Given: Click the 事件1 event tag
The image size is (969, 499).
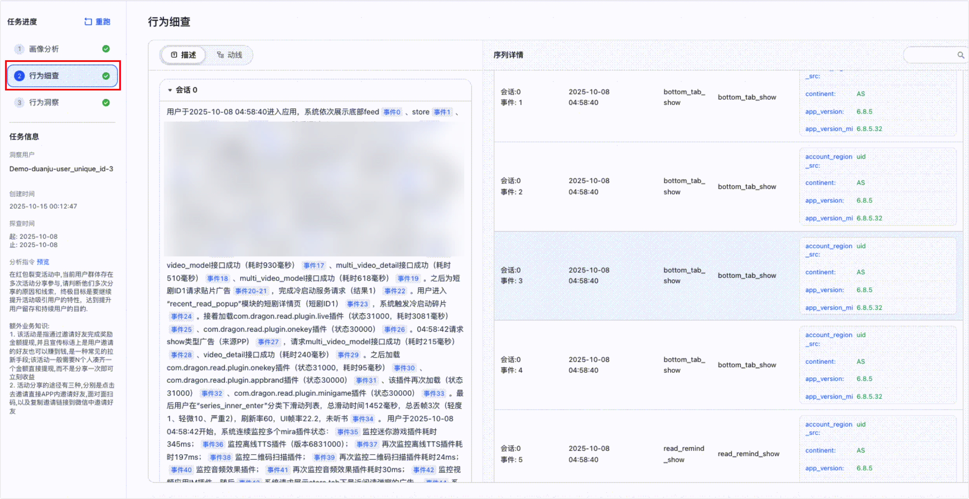Looking at the screenshot, I should [442, 112].
